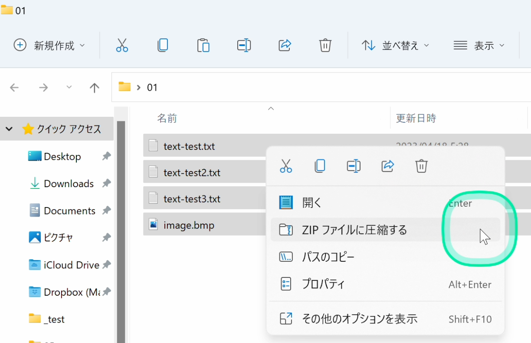Click the image.bmp file type icon
This screenshot has height=343, width=531.
(153, 224)
